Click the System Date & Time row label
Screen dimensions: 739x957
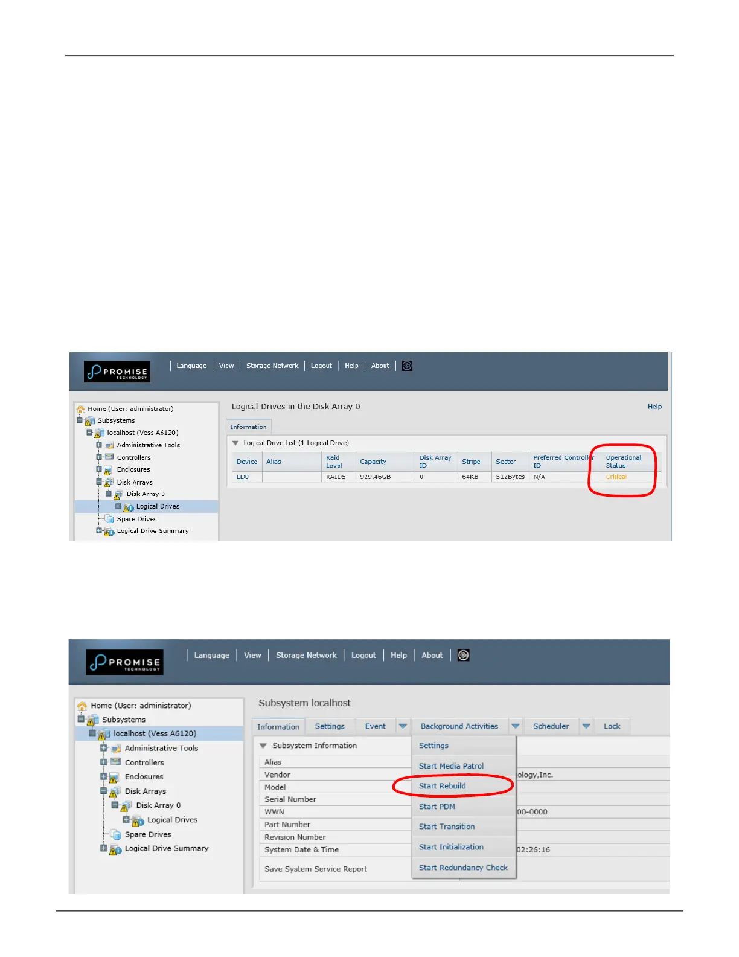point(301,849)
